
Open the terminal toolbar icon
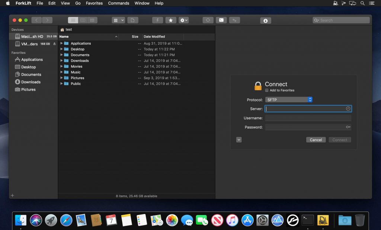[x=221, y=20]
